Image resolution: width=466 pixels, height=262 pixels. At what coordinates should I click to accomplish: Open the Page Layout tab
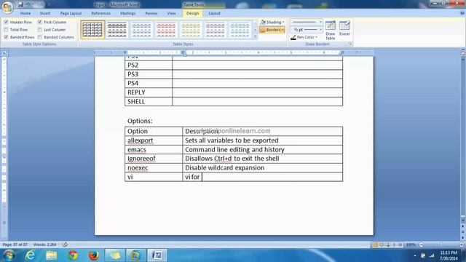tap(71, 13)
